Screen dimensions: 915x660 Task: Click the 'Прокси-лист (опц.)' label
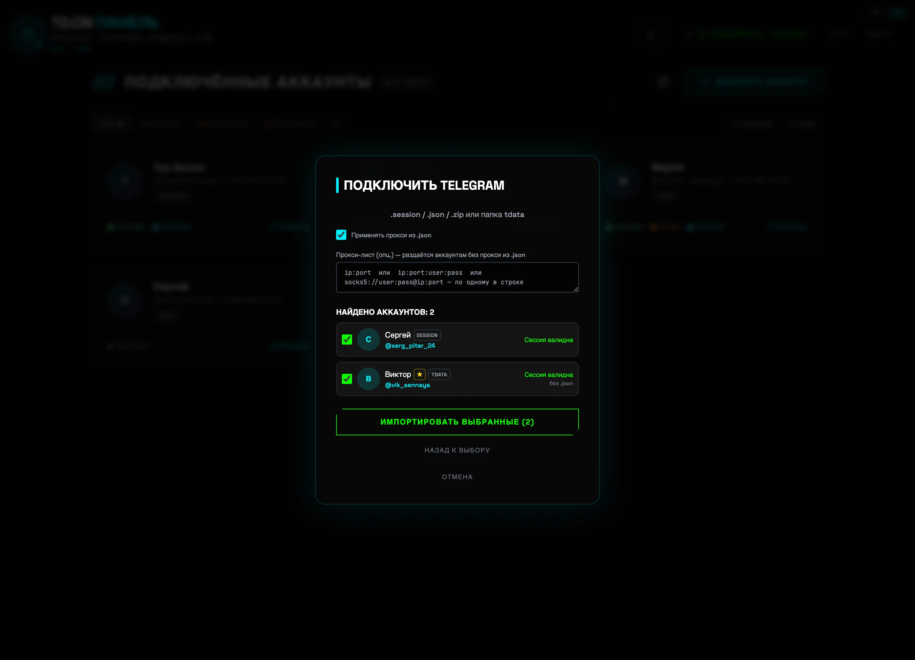pyautogui.click(x=430, y=255)
